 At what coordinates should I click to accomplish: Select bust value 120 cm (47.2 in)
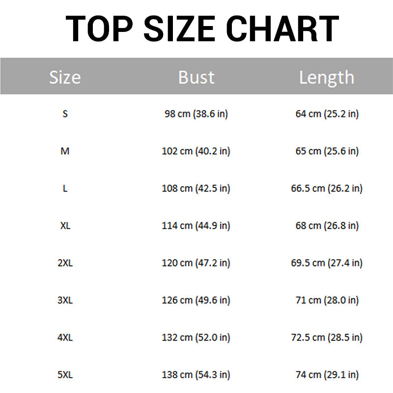coord(196,263)
